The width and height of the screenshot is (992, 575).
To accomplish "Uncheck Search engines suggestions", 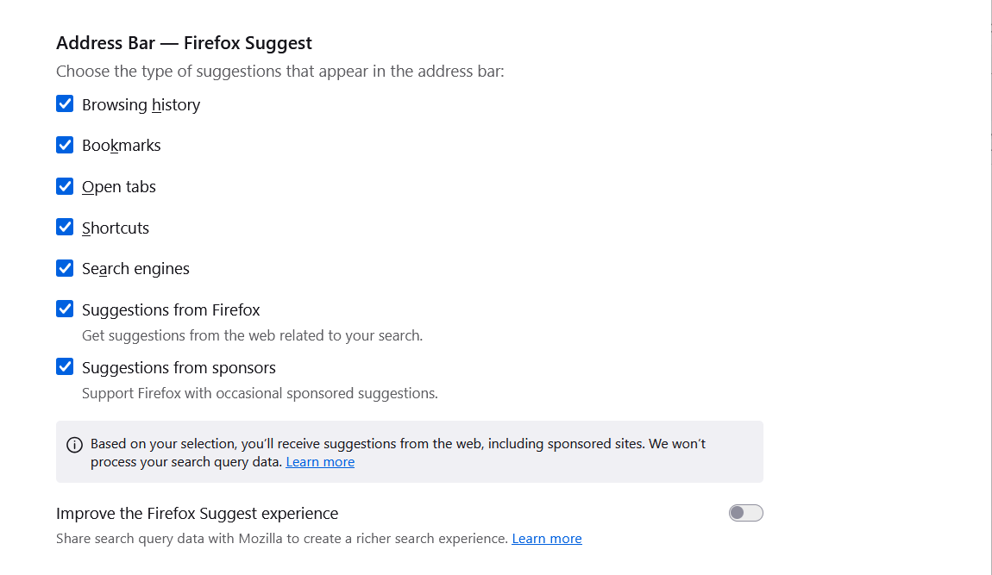I will point(65,268).
